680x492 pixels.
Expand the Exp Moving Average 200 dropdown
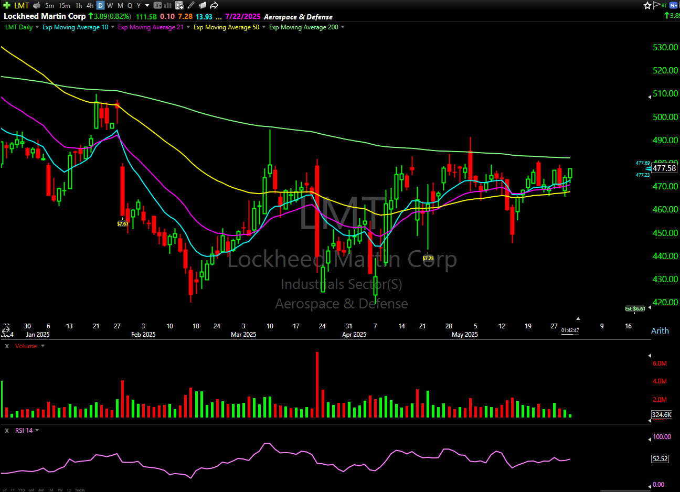[x=343, y=27]
